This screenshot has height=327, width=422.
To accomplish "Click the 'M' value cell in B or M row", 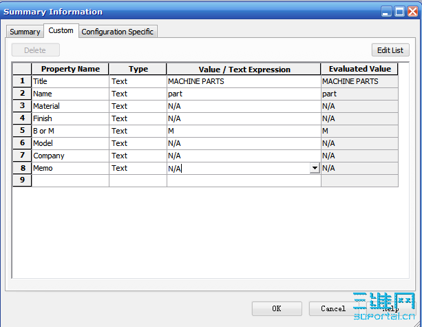I will (x=244, y=131).
